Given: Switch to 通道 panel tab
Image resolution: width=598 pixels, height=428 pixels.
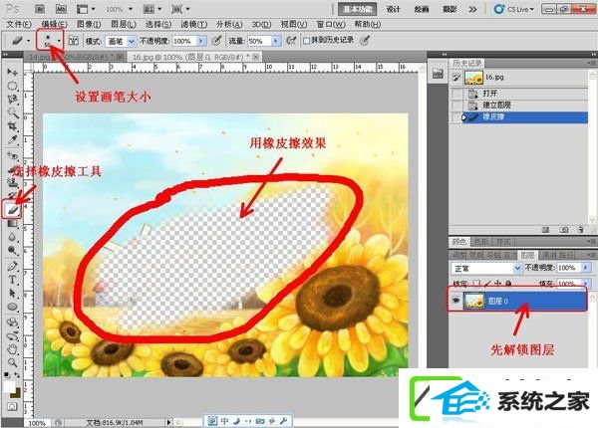Looking at the screenshot, I should (x=549, y=255).
